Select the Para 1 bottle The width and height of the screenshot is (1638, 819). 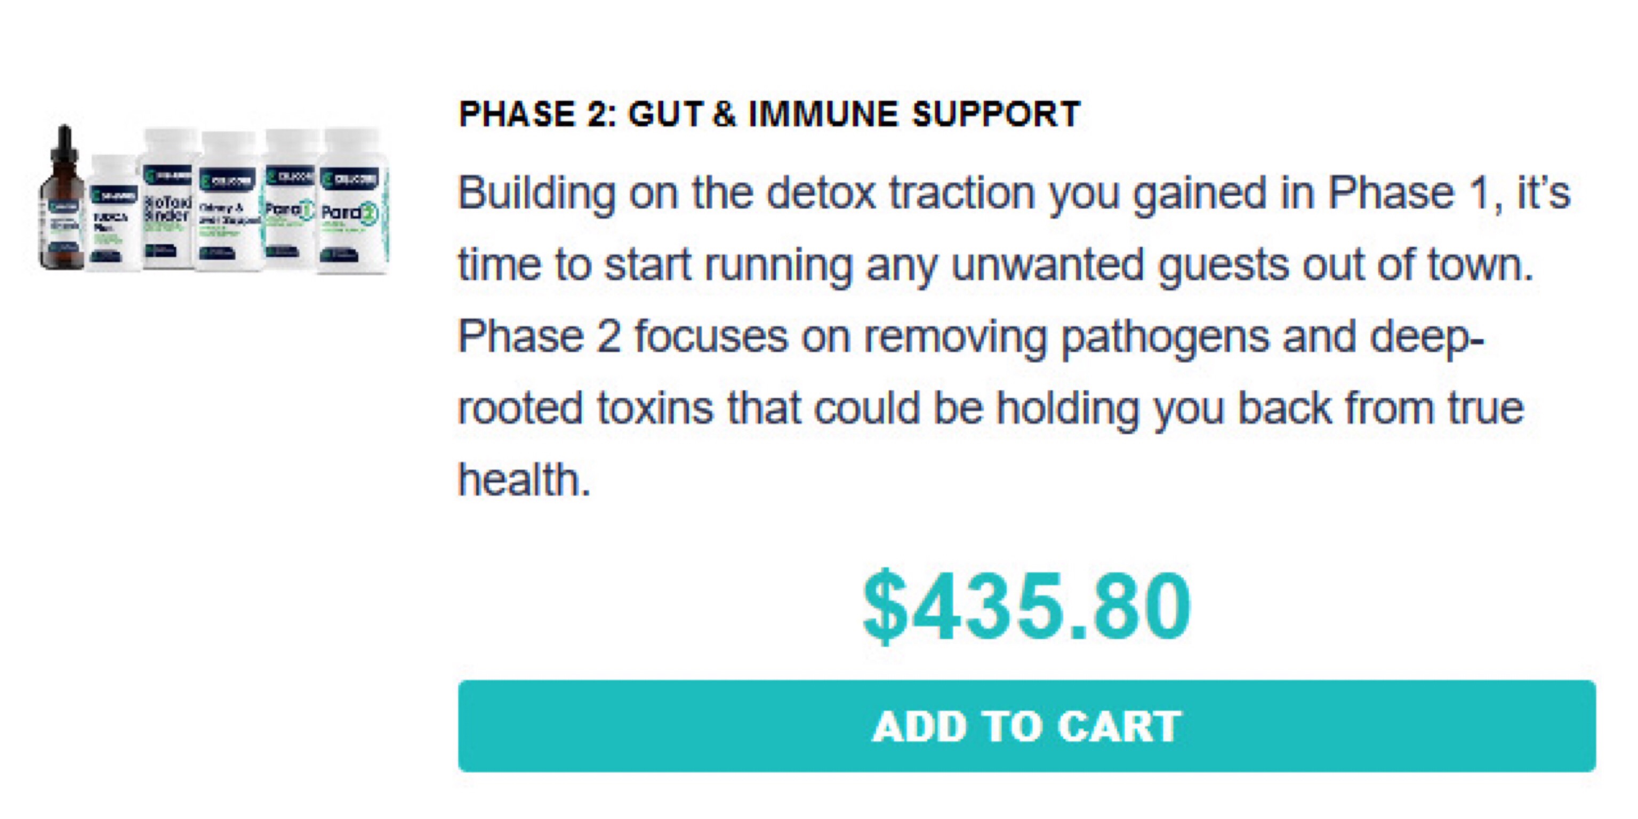tap(290, 199)
